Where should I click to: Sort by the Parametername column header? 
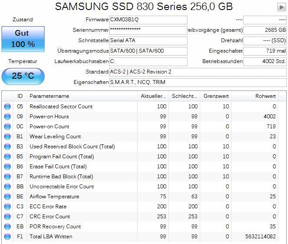(x=49, y=96)
